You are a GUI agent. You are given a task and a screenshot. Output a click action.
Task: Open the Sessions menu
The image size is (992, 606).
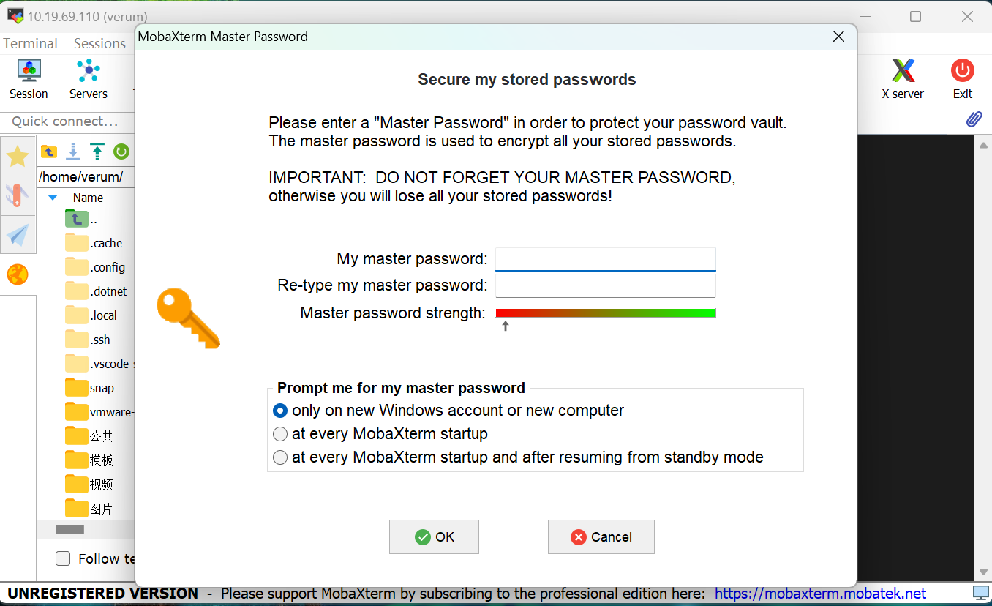(100, 43)
